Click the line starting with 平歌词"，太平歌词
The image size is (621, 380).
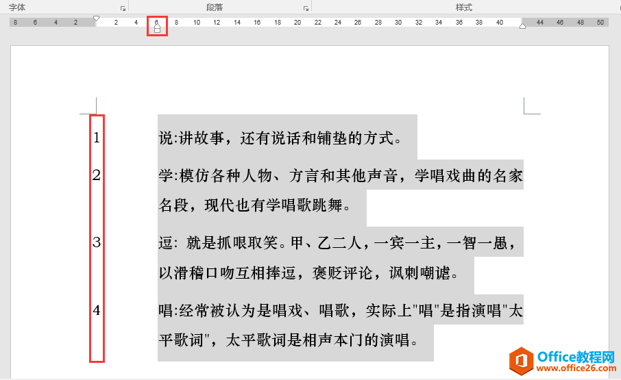click(x=289, y=340)
